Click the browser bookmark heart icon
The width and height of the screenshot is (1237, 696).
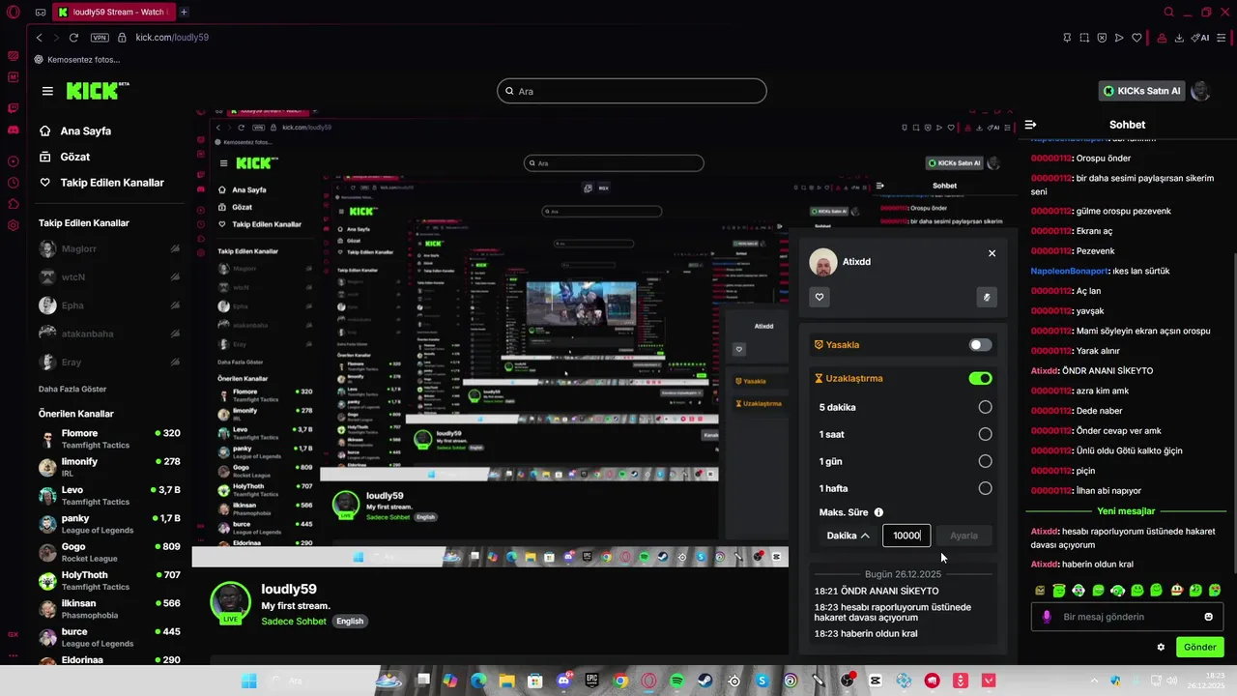1136,38
